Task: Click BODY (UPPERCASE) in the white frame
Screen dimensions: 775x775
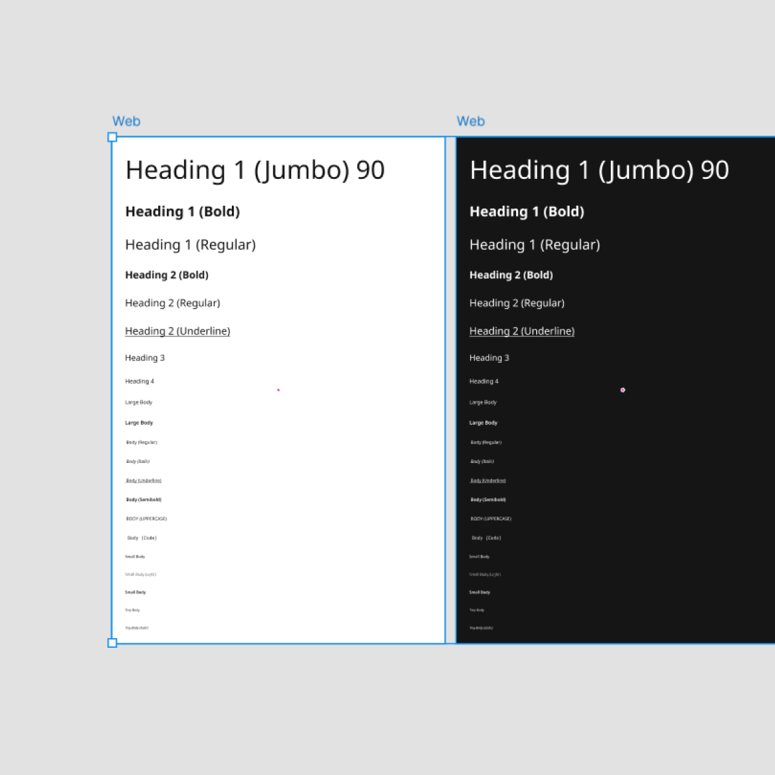Action: [147, 519]
